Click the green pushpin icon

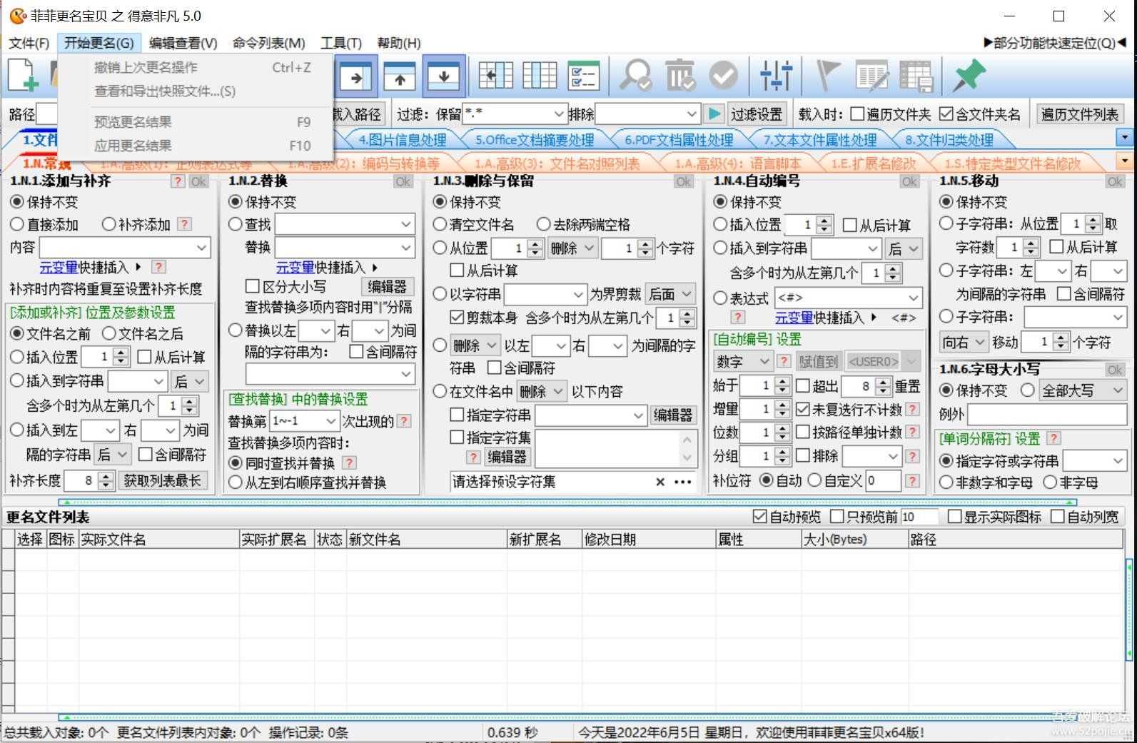tap(969, 76)
